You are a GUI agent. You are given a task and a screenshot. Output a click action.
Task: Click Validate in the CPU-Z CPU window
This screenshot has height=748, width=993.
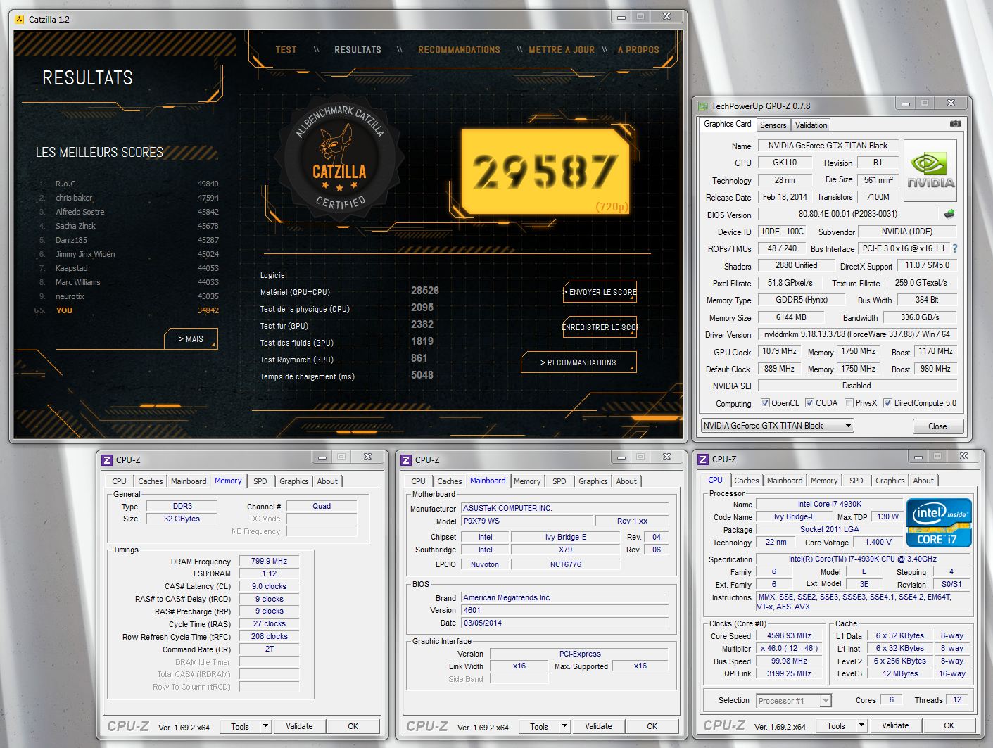coord(895,725)
